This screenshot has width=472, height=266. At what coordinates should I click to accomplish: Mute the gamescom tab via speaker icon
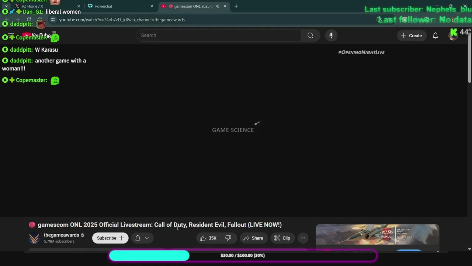(218, 6)
